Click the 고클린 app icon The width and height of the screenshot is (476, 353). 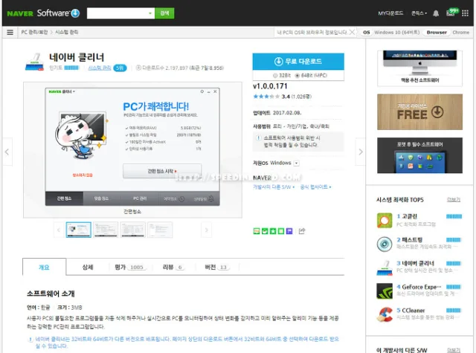385,221
